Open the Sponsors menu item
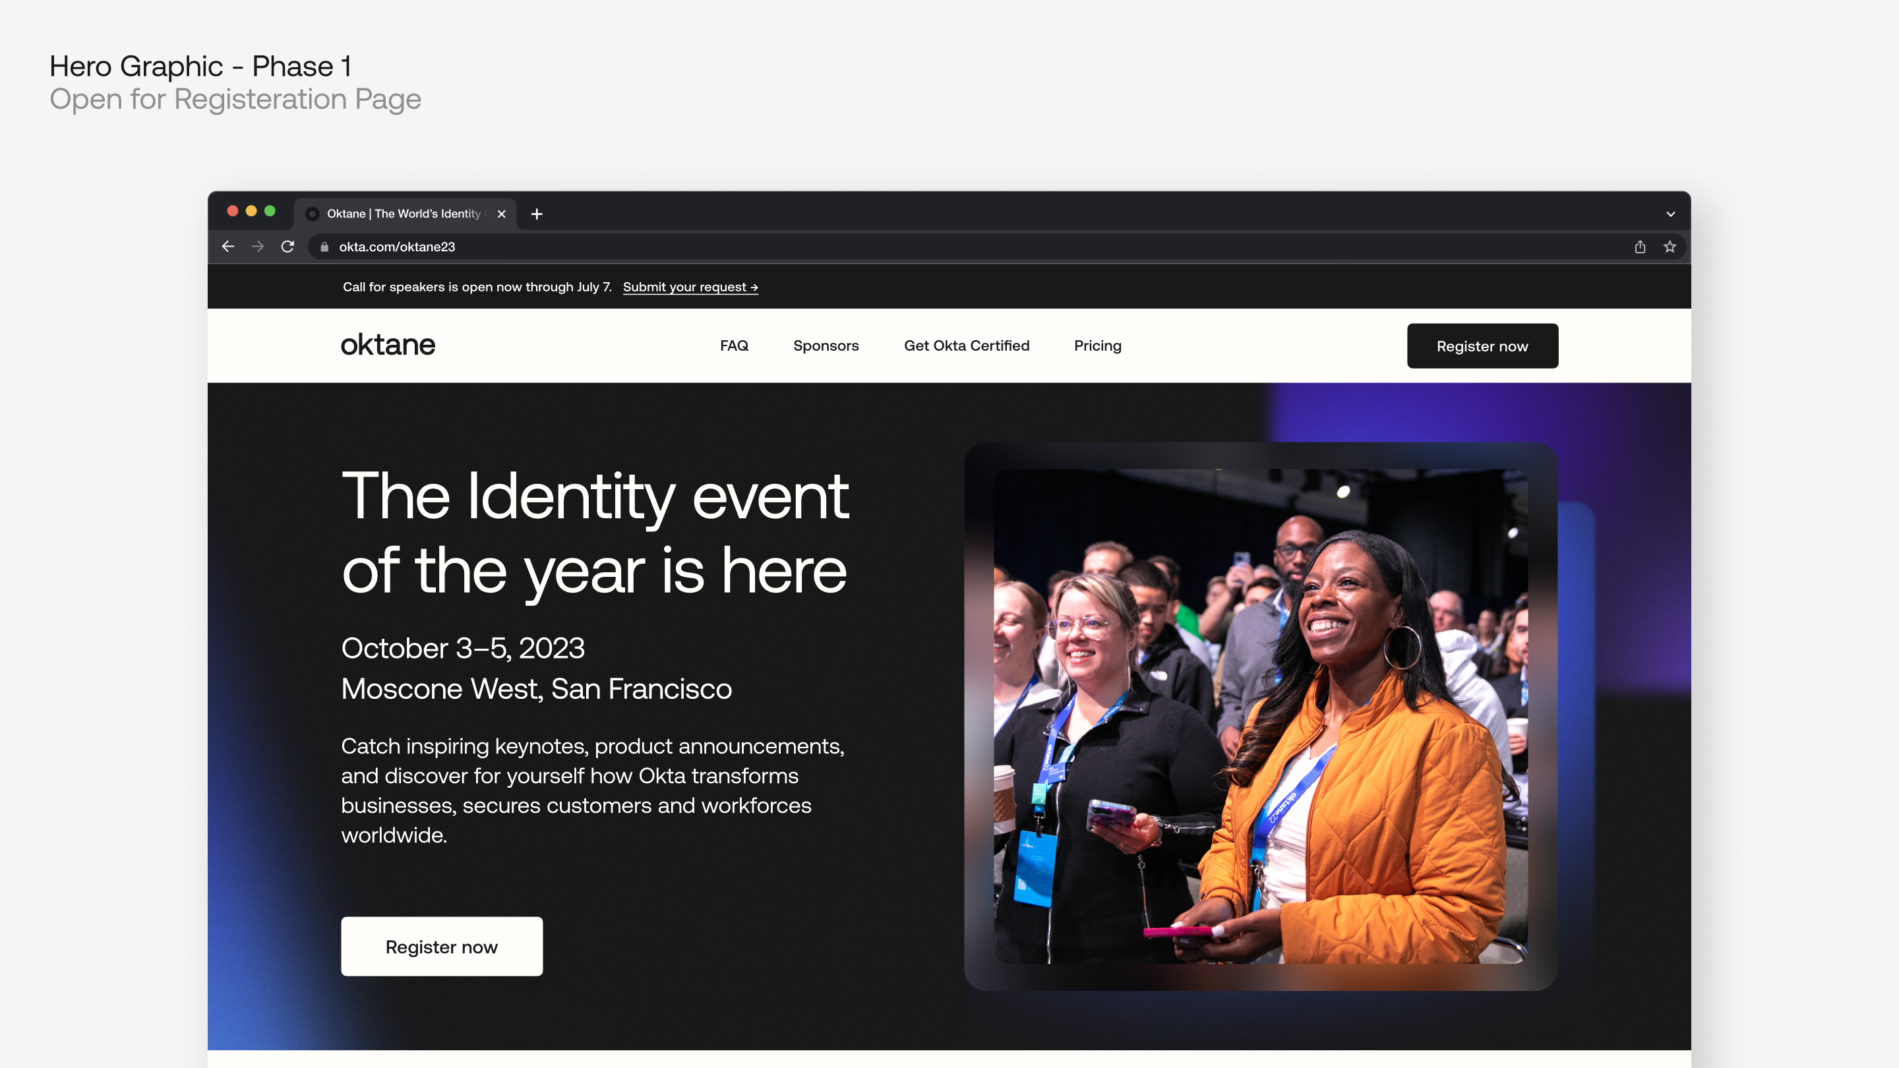1899x1068 pixels. pos(826,345)
